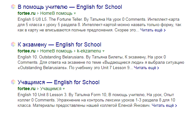194x114 pixels.
Task: Open 'К экзамену — English for School' title
Action: tap(60, 45)
